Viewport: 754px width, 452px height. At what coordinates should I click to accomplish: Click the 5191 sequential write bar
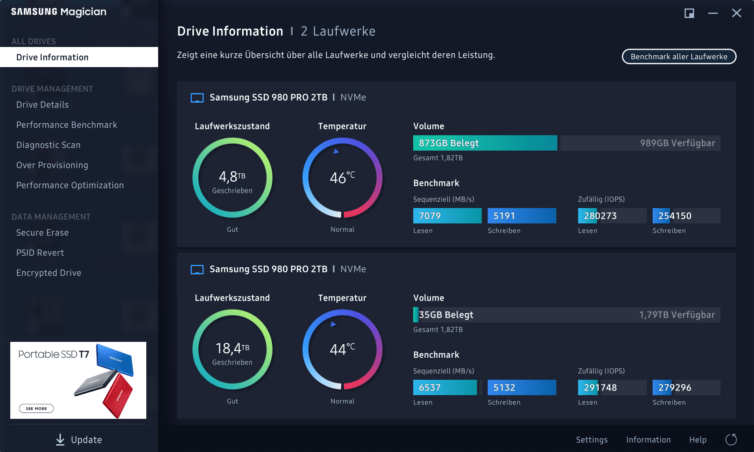[x=522, y=216]
